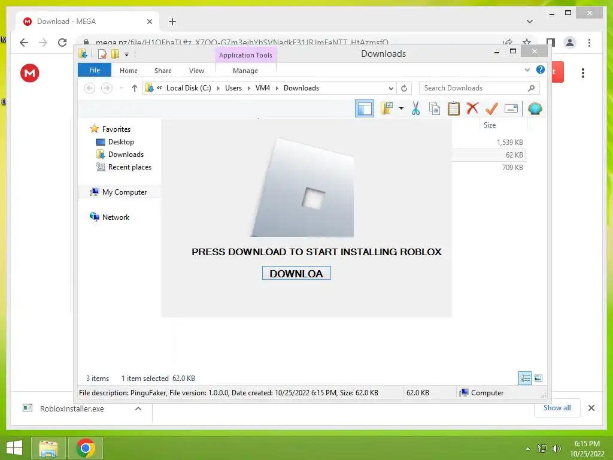Click the Chrome Back button
This screenshot has width=613, height=460.
(x=24, y=43)
